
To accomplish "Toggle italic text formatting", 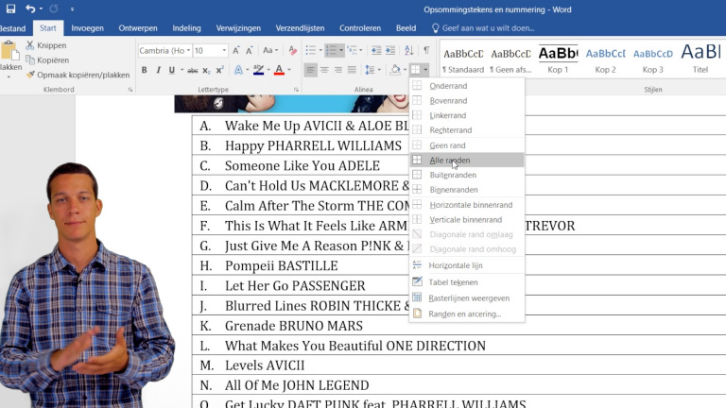I will (159, 70).
